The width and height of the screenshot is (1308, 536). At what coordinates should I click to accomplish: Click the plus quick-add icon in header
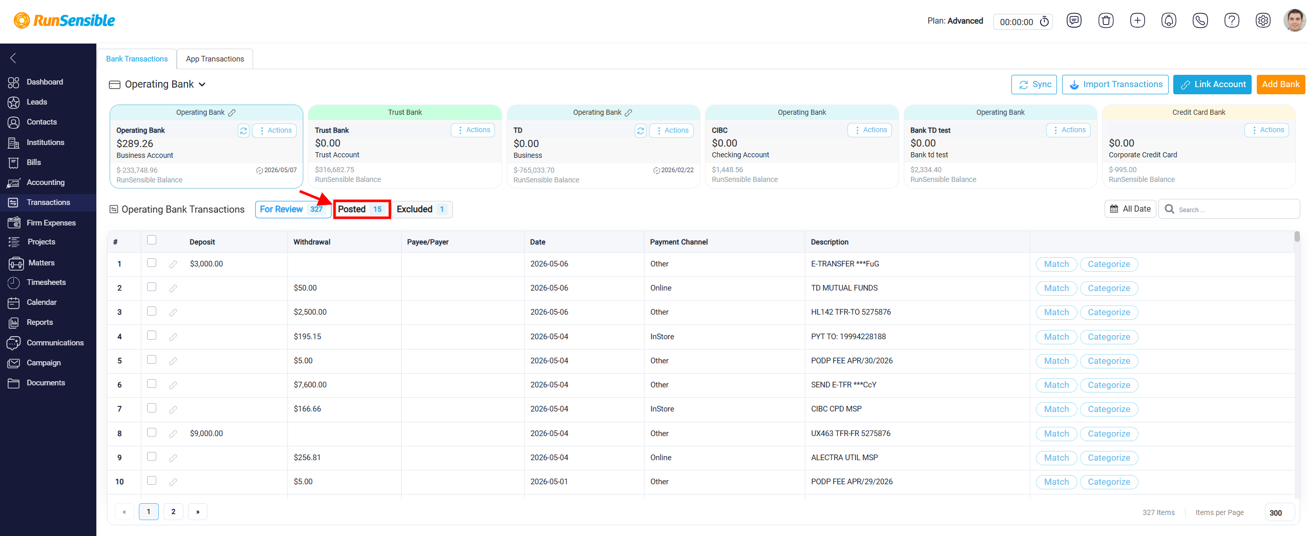point(1137,20)
